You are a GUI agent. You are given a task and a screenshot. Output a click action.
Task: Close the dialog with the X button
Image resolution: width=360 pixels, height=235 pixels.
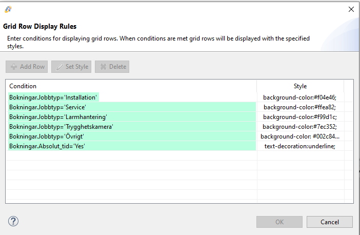[351, 9]
